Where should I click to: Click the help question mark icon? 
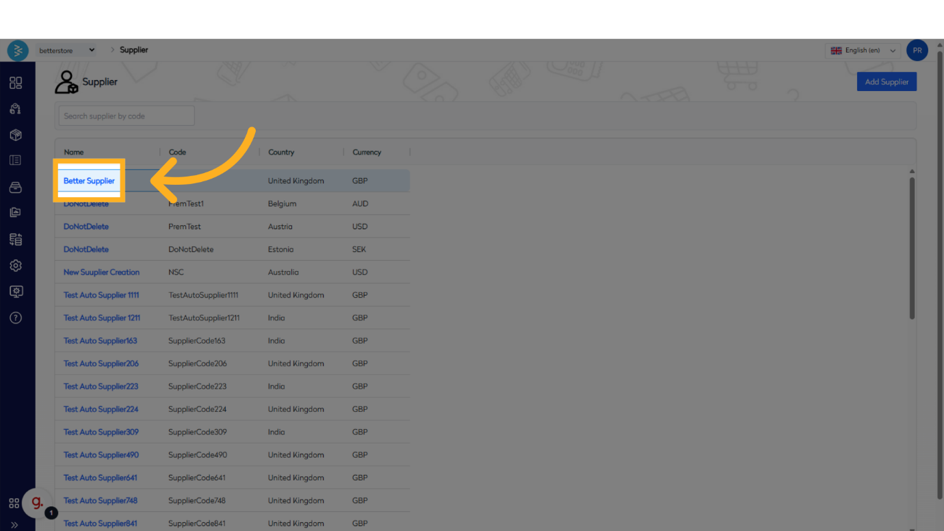pos(16,318)
